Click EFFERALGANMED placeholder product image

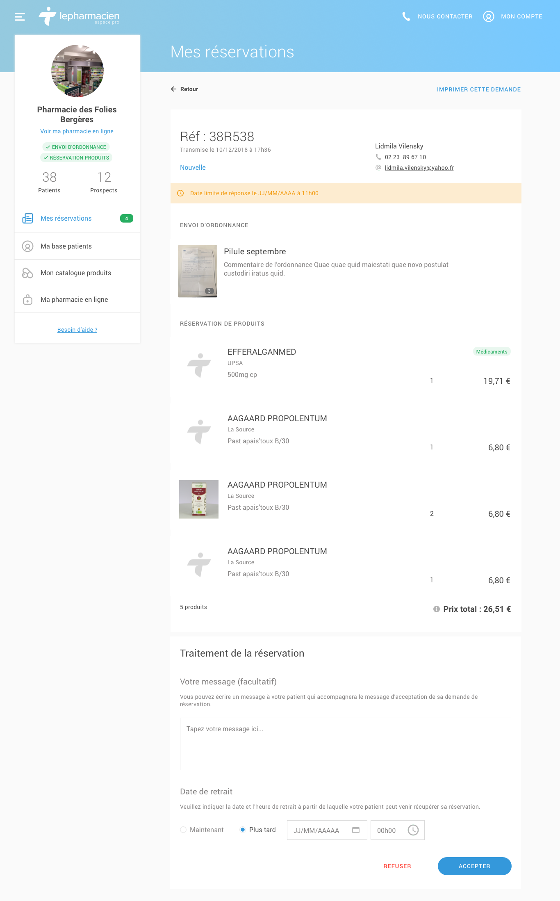199,365
